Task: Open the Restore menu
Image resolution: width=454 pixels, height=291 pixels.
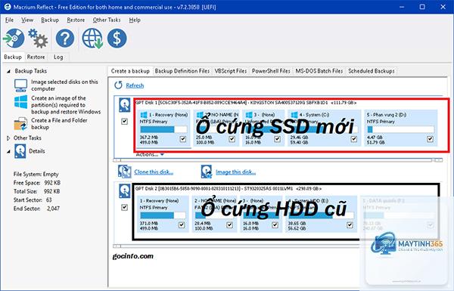Action: pyautogui.click(x=76, y=20)
